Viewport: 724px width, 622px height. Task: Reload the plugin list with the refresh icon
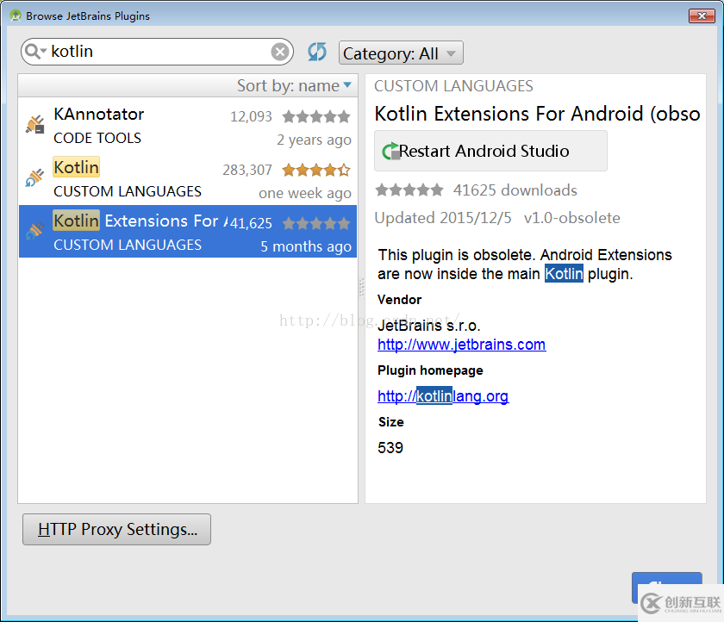[x=317, y=52]
